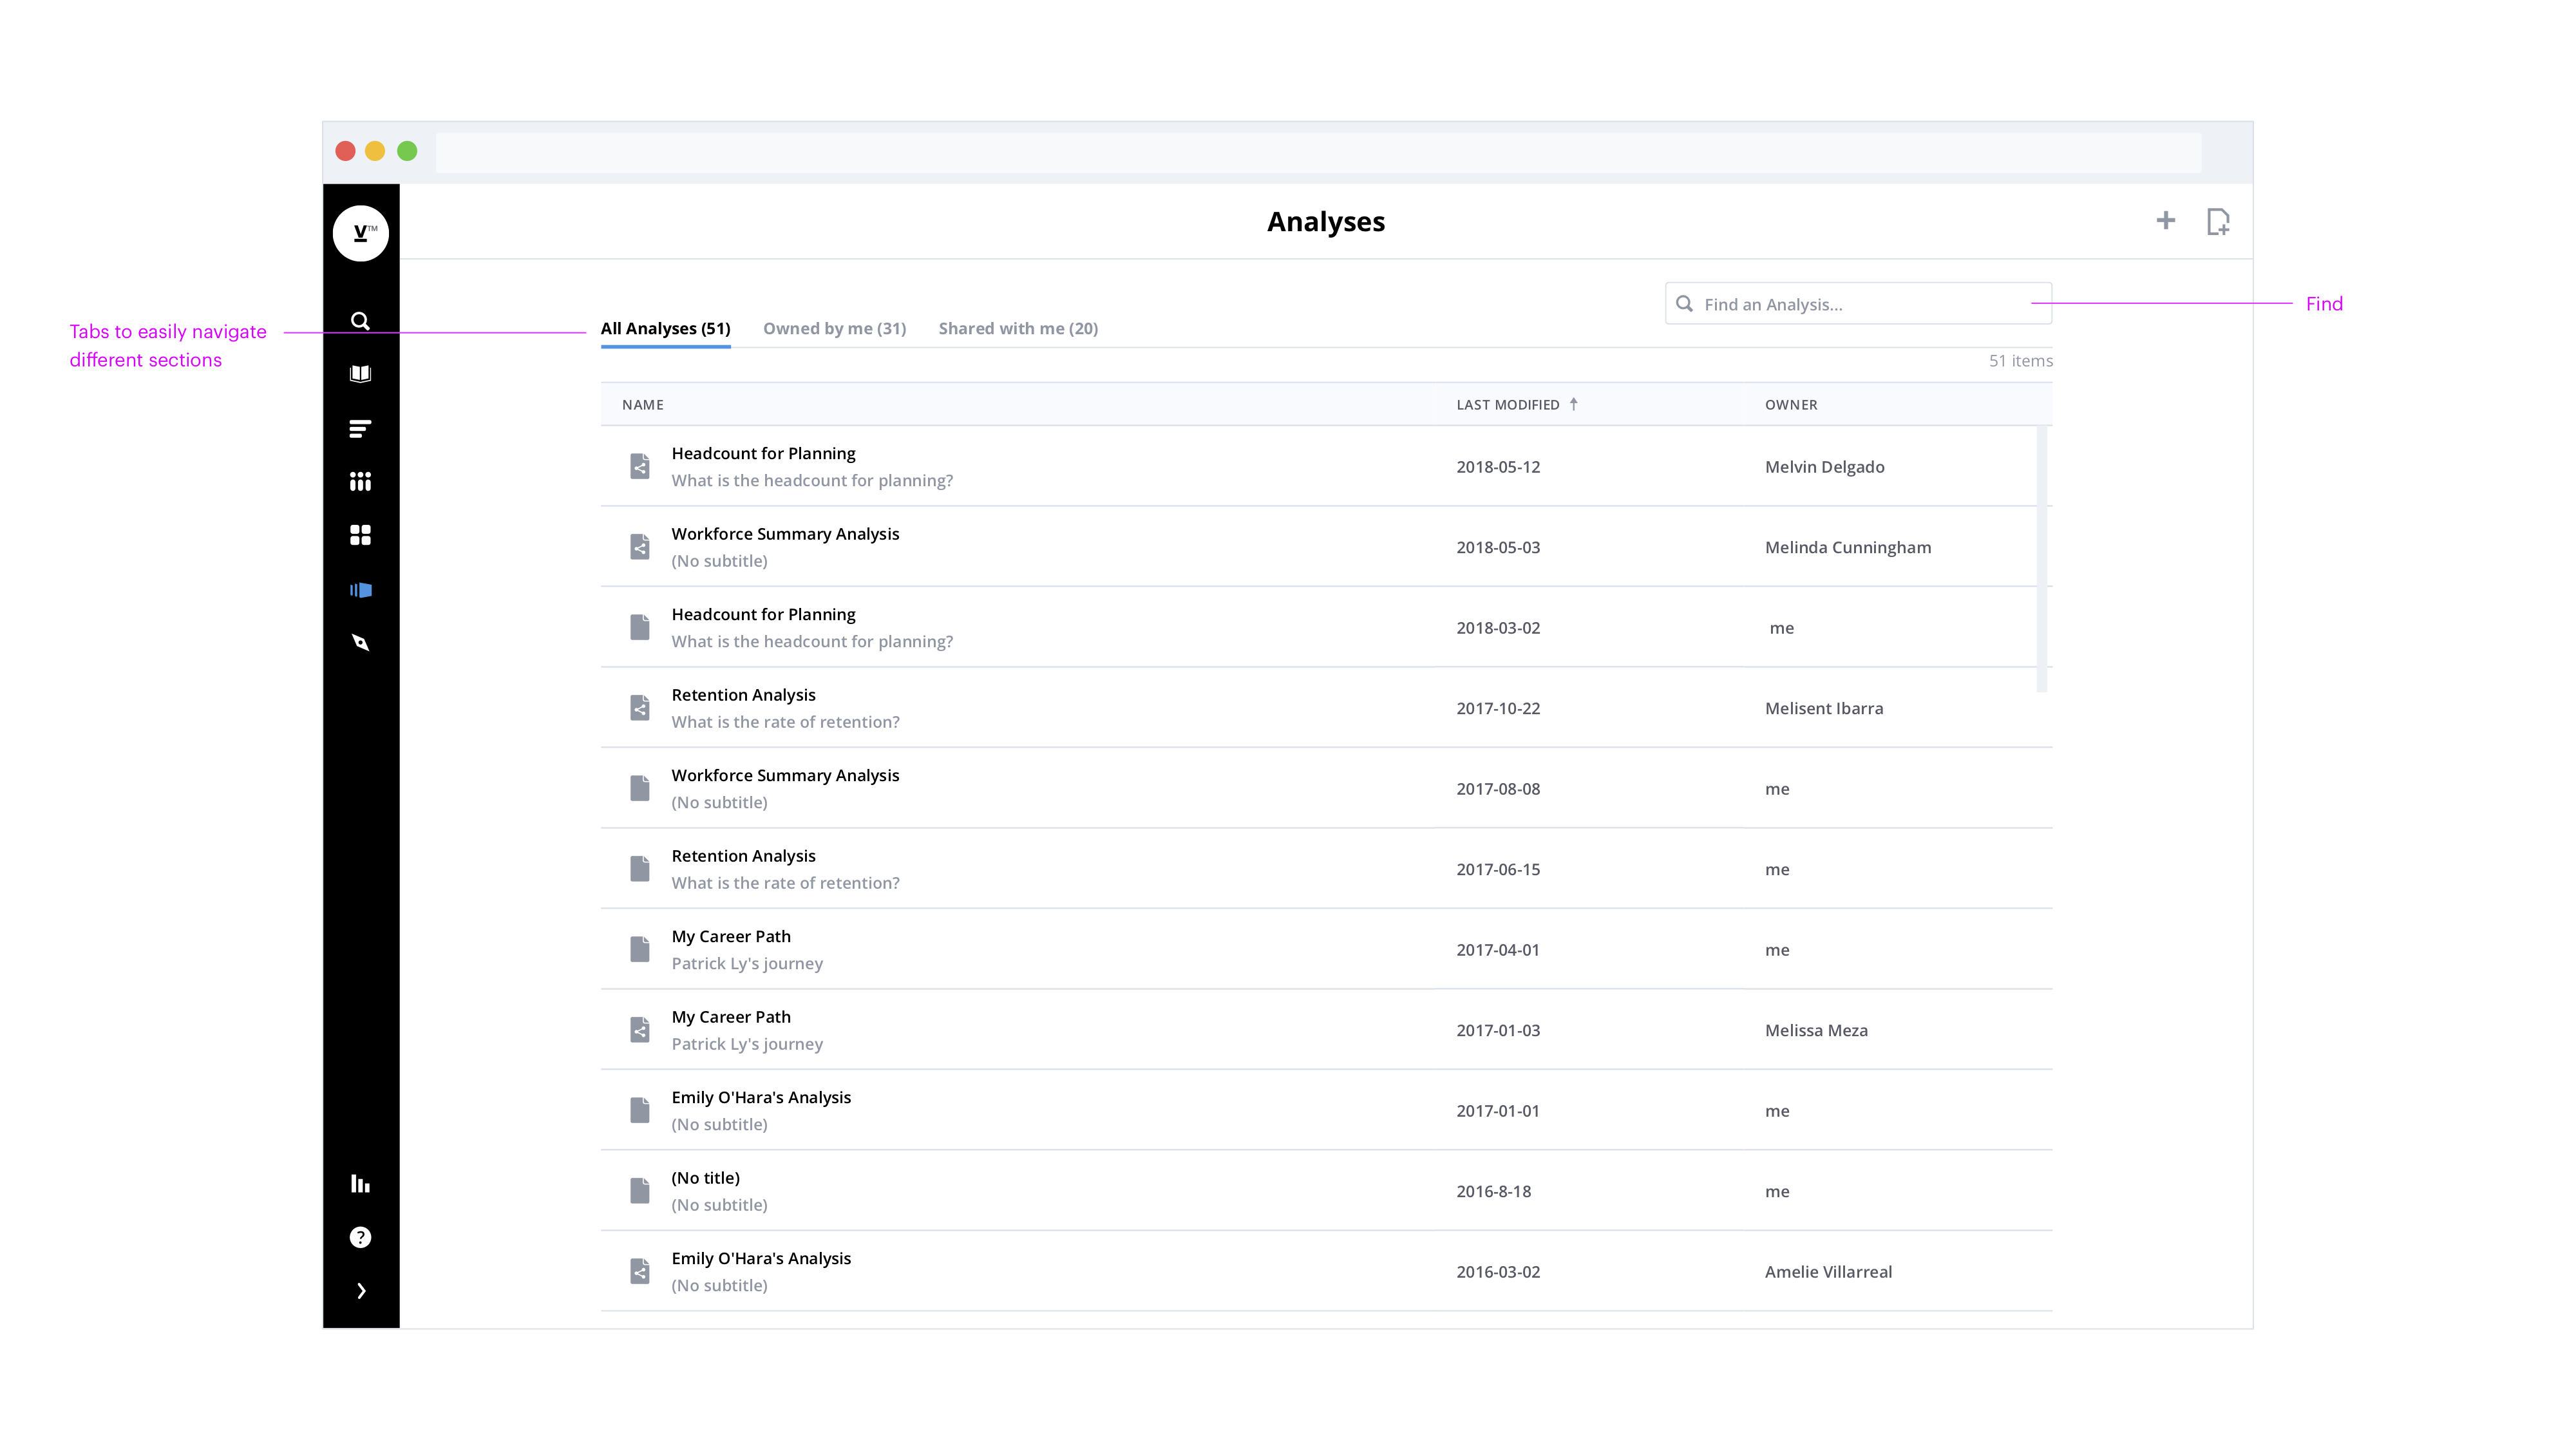
Task: Click the help question mark icon
Action: [361, 1236]
